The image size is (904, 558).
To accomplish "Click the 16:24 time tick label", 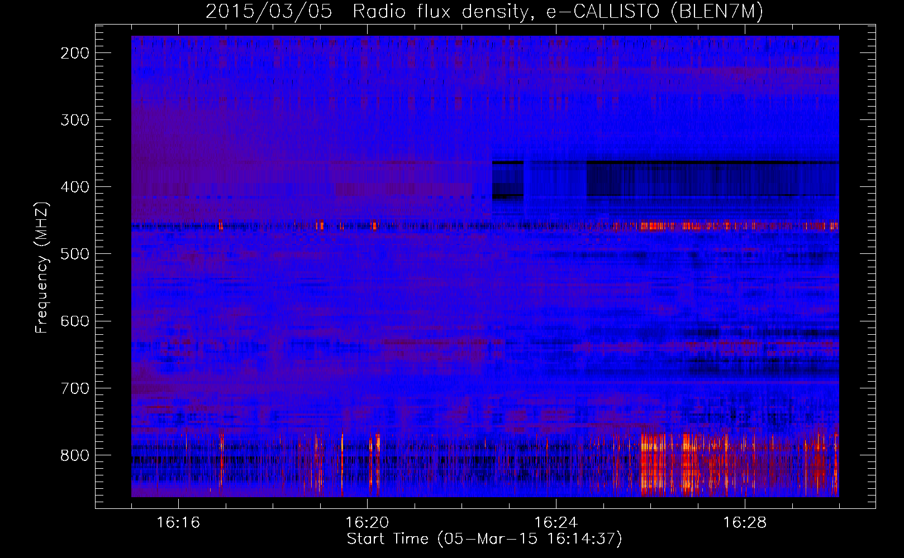I will [556, 522].
